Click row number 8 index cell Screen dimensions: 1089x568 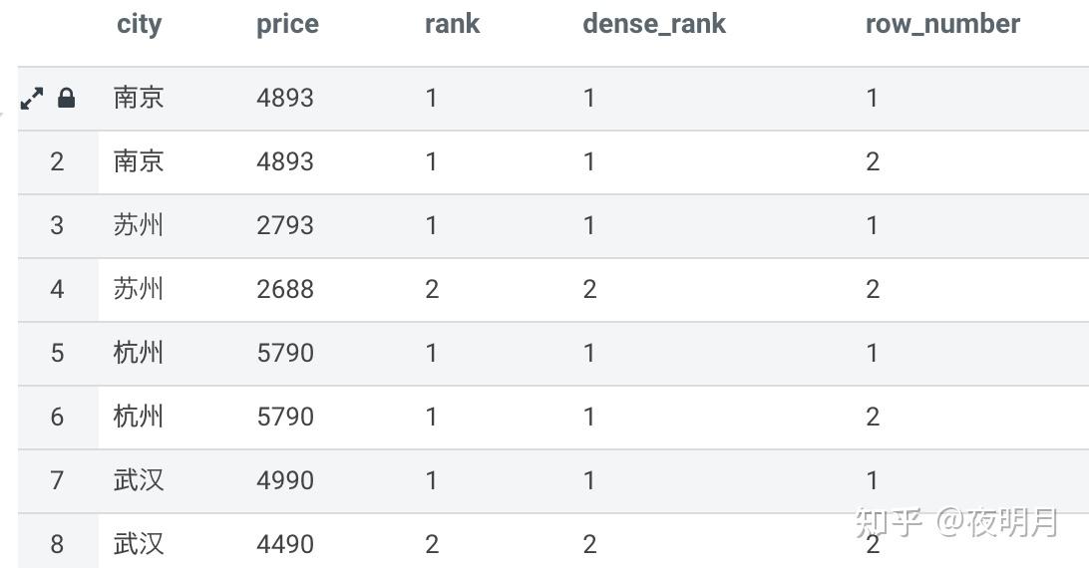pos(57,544)
